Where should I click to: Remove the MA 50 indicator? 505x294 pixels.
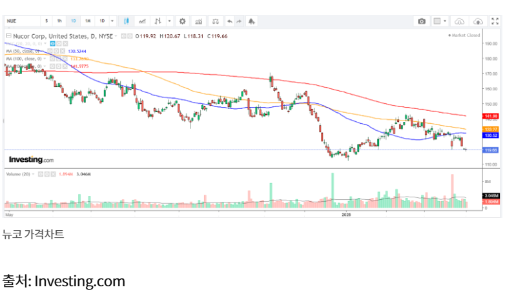[63, 51]
